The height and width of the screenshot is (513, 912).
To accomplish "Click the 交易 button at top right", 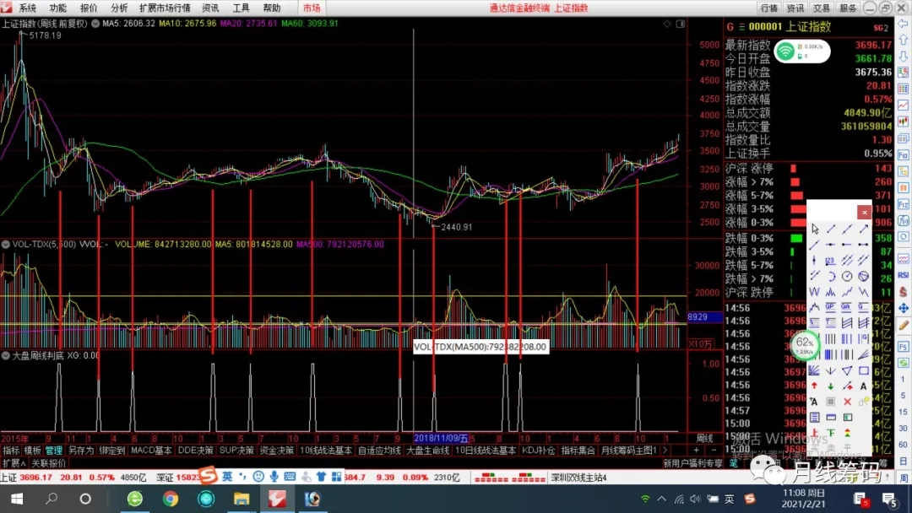I will (x=822, y=8).
